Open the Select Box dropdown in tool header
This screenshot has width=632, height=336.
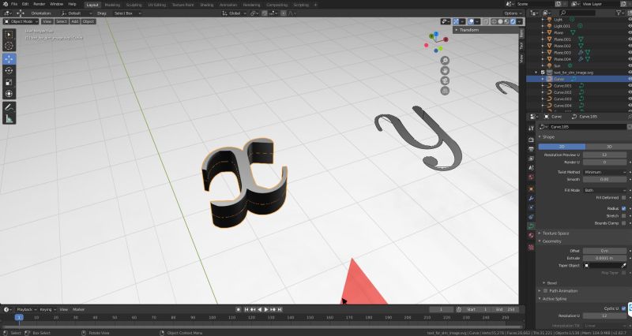[127, 13]
